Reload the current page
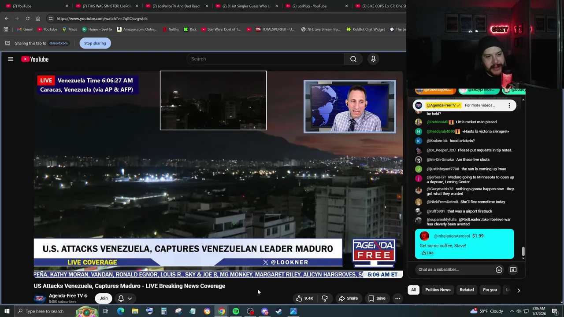The height and width of the screenshot is (317, 564). click(x=27, y=18)
